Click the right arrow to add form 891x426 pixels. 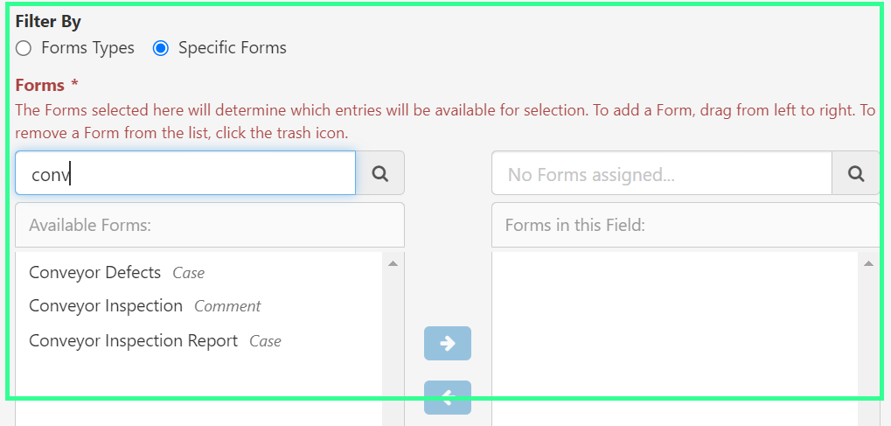click(x=448, y=344)
